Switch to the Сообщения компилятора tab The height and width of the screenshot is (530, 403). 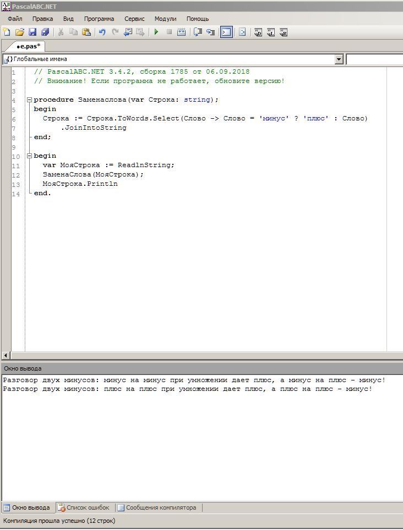157,507
